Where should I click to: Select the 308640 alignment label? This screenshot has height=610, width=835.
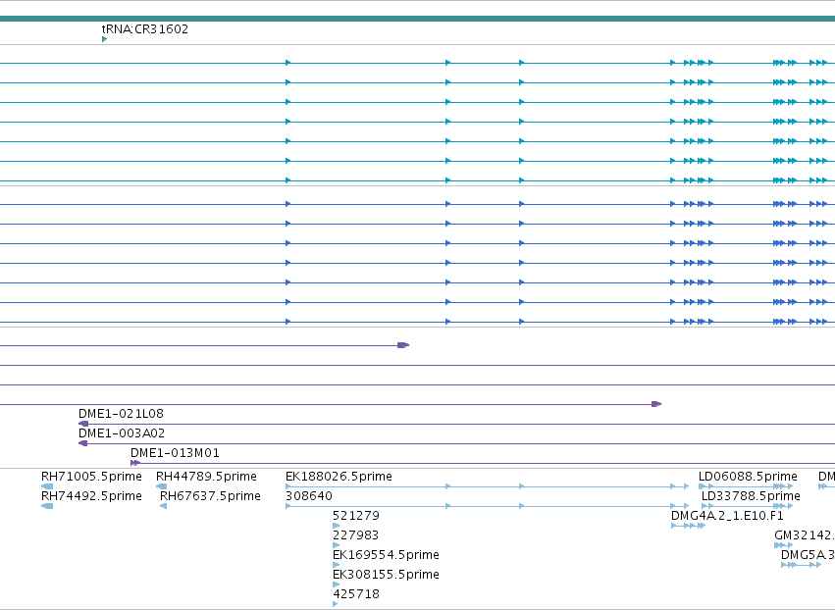point(309,496)
